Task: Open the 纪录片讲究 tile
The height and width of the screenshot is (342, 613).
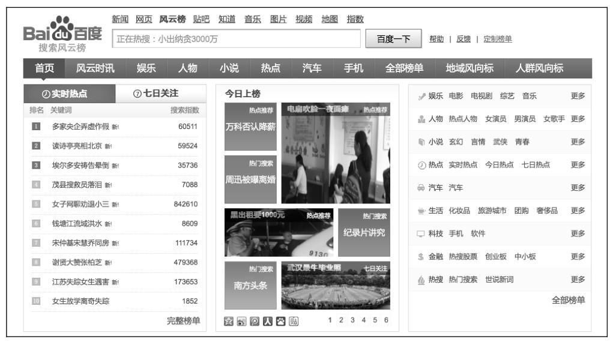Action: [364, 233]
